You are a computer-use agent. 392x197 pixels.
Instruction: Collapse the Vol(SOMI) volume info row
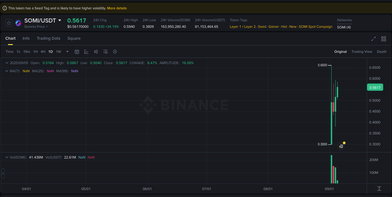6,157
